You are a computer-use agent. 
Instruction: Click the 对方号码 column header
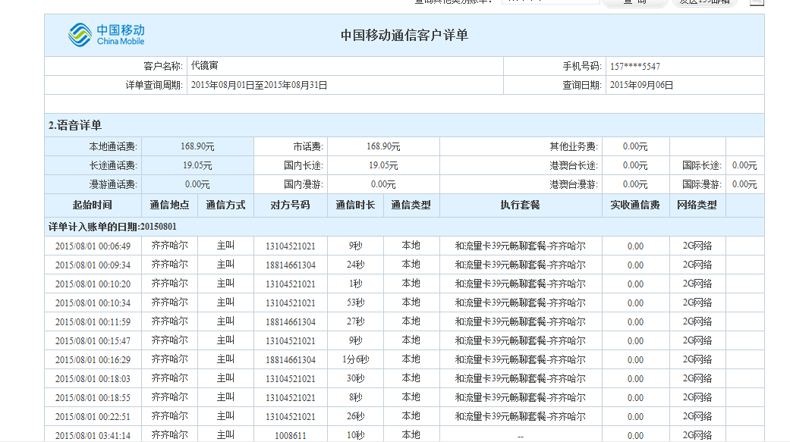(290, 205)
